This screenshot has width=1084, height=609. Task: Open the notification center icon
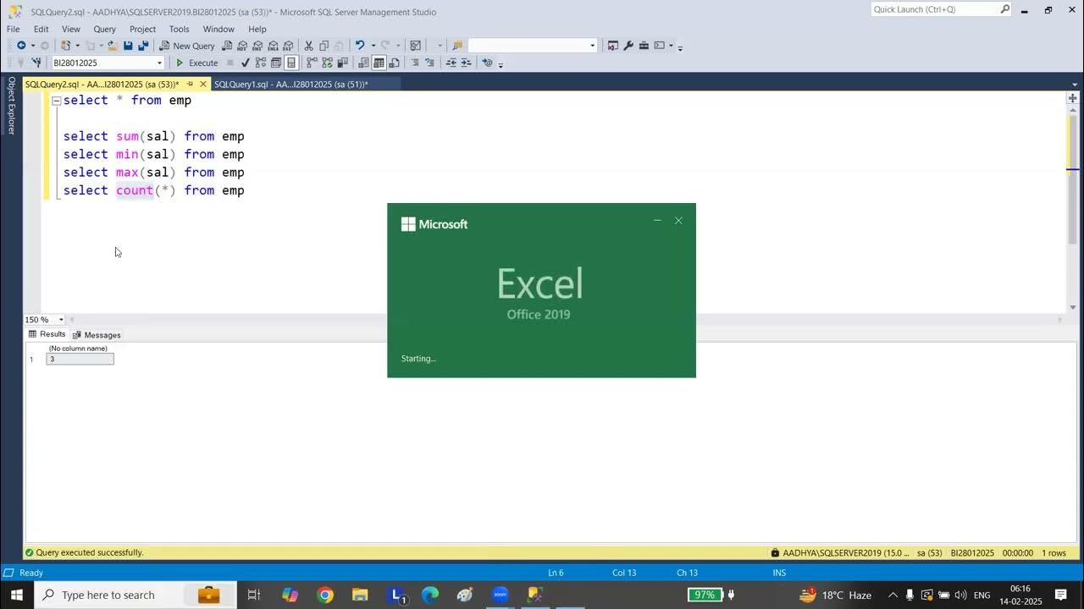point(1061,595)
